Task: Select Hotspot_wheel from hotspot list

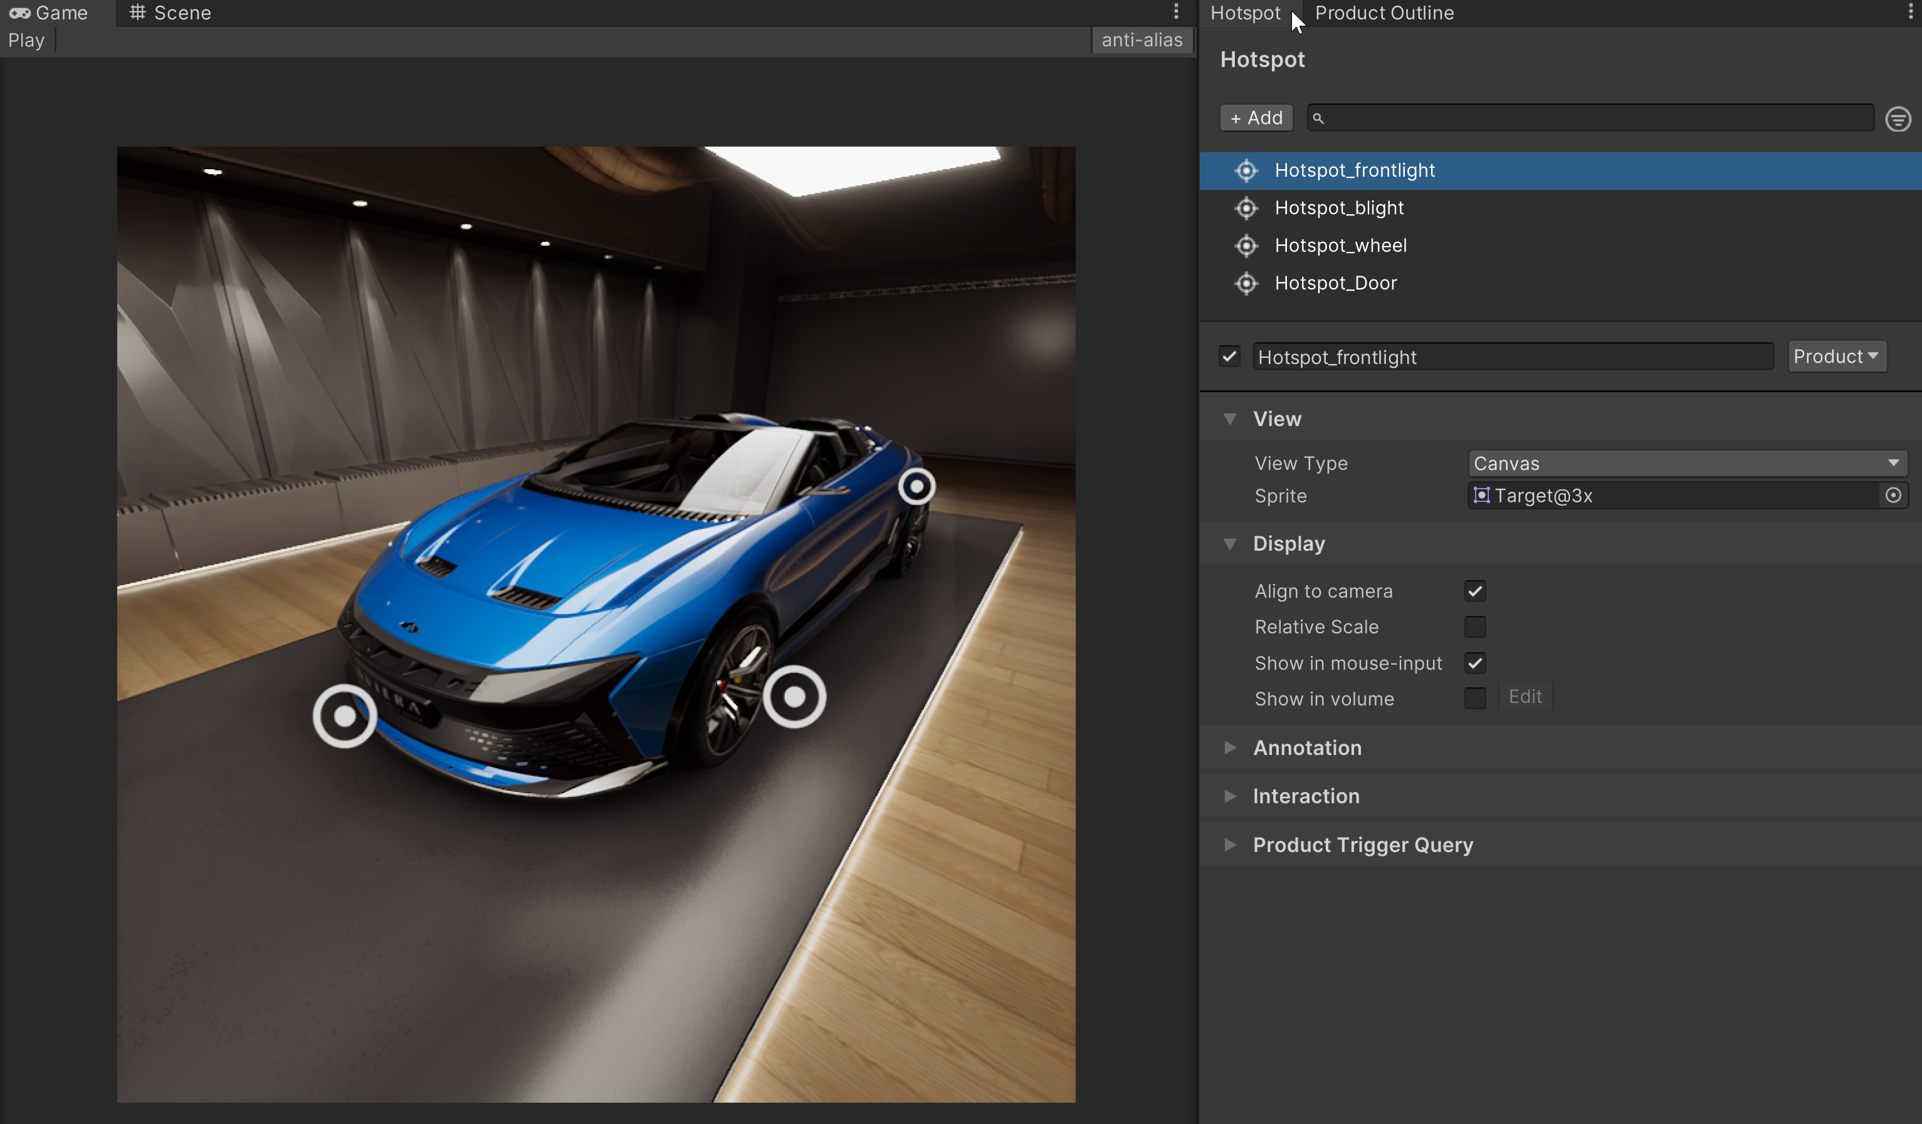Action: [1341, 245]
